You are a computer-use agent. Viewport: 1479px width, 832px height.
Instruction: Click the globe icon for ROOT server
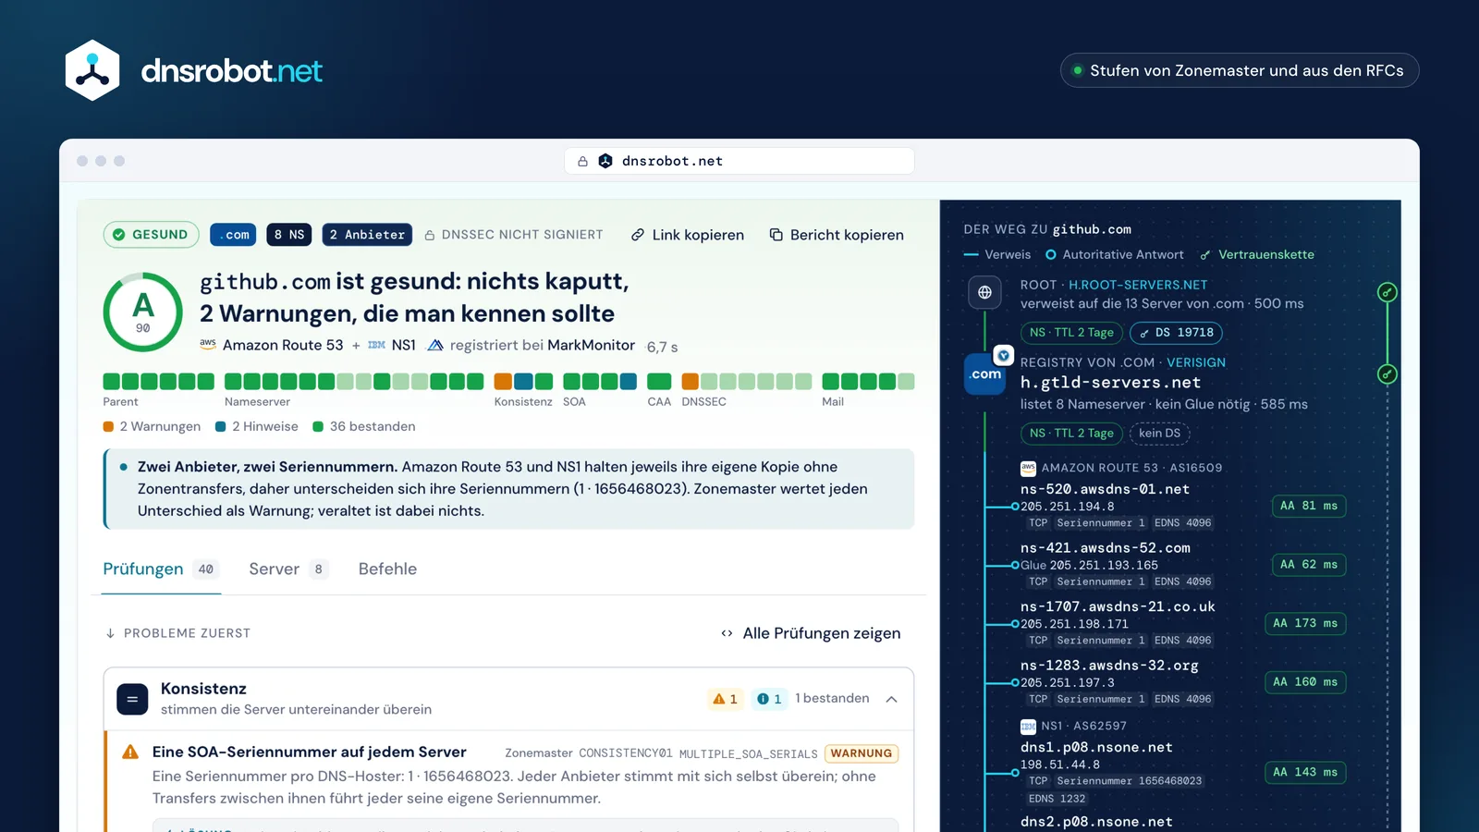coord(985,292)
